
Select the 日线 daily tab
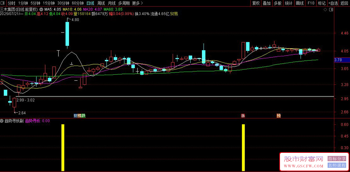(x=90, y=3)
